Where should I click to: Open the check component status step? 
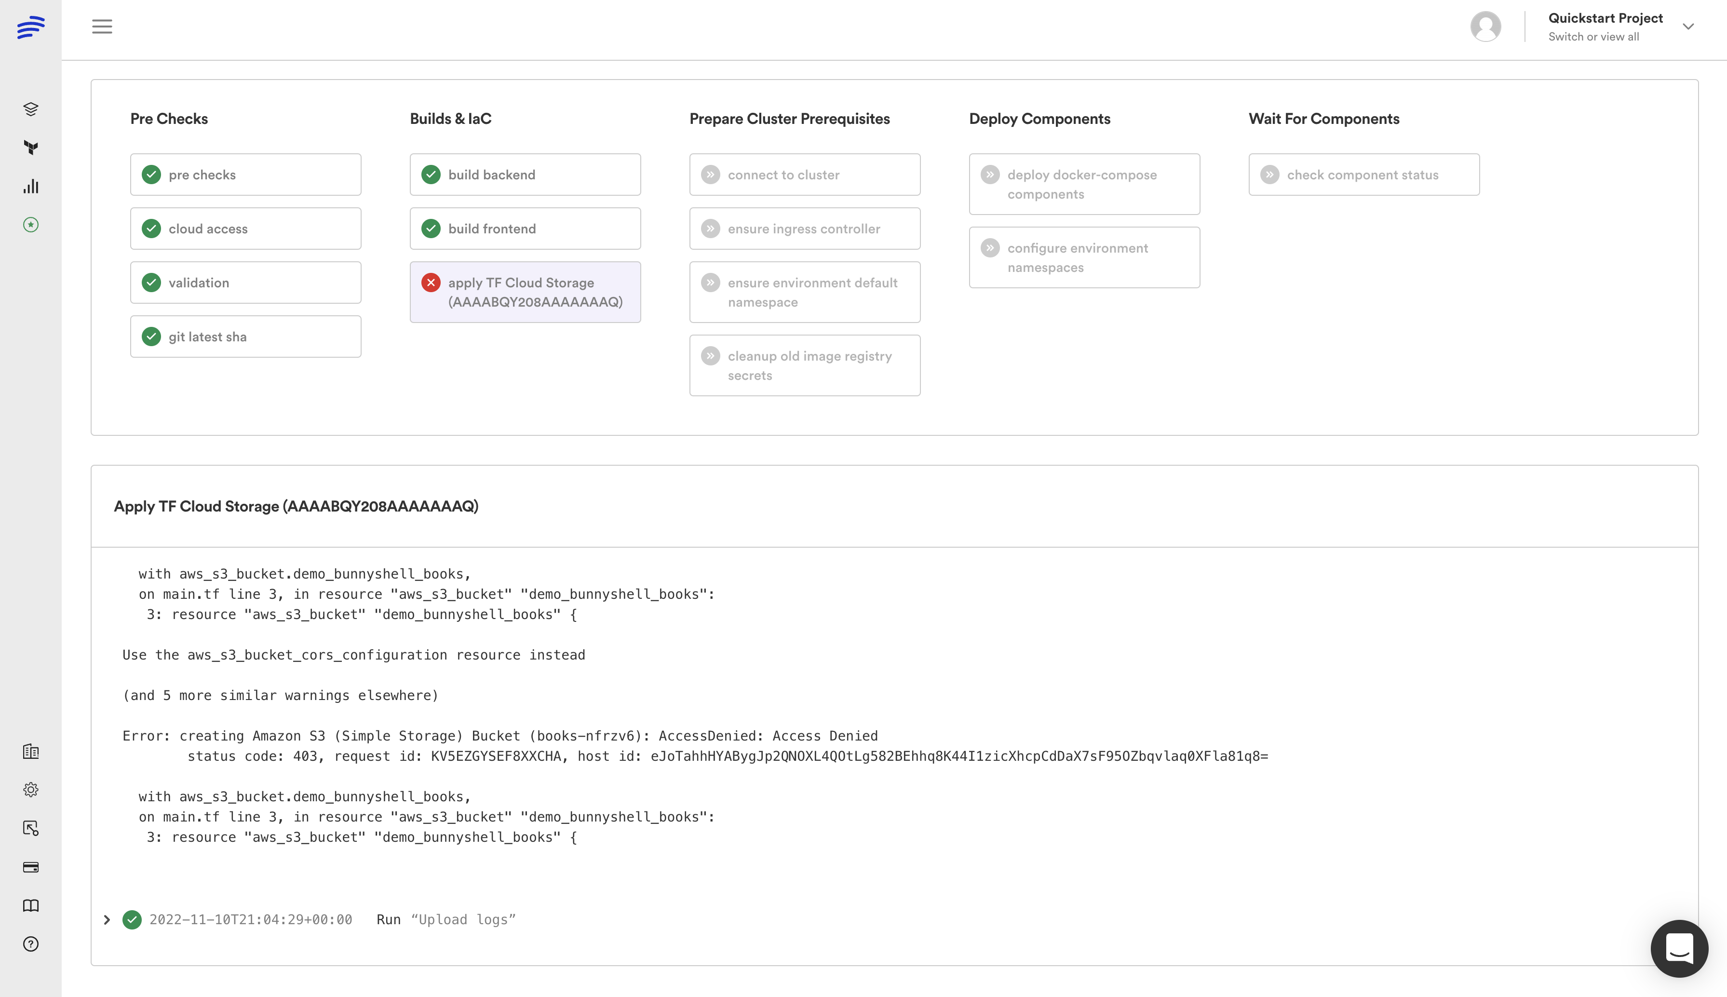pyautogui.click(x=1363, y=175)
